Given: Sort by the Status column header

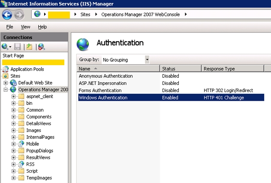Looking at the screenshot, I should [x=181, y=69].
